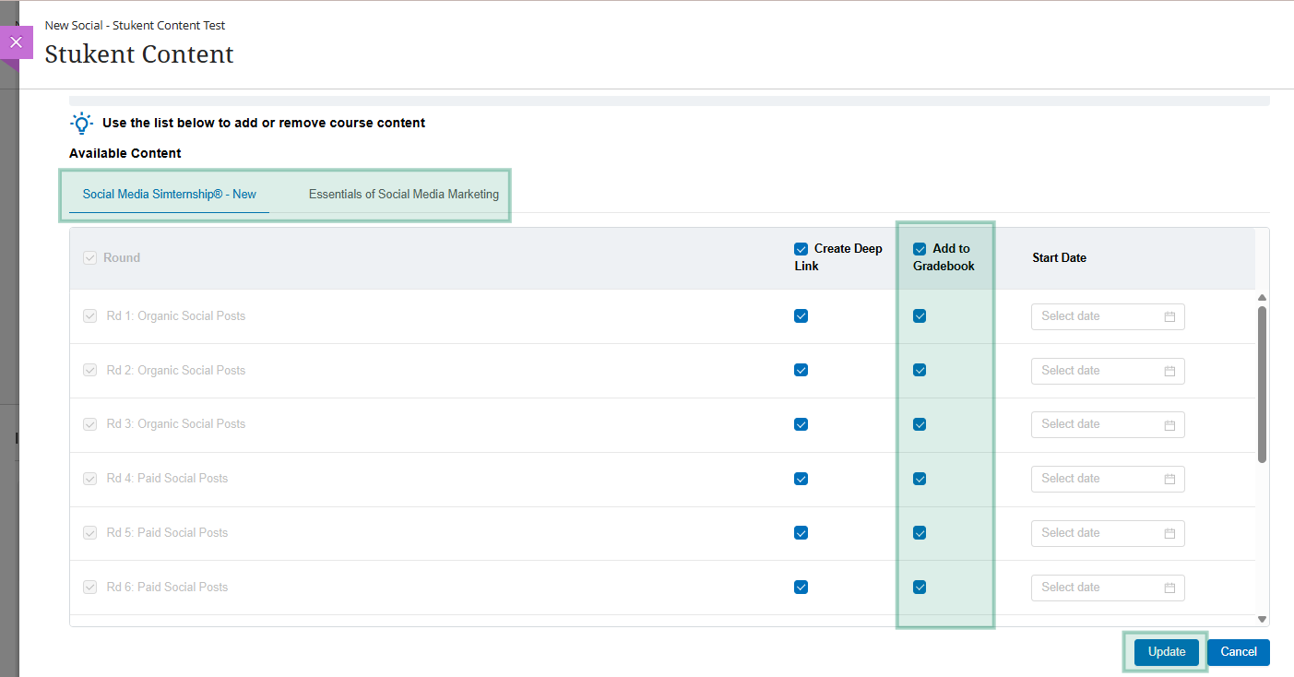Click New Social - Stukent Content Test breadcrumb text
1294x677 pixels.
coord(135,26)
